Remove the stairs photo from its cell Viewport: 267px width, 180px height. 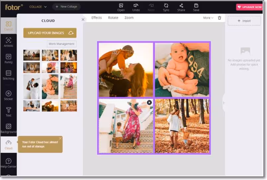[149, 102]
